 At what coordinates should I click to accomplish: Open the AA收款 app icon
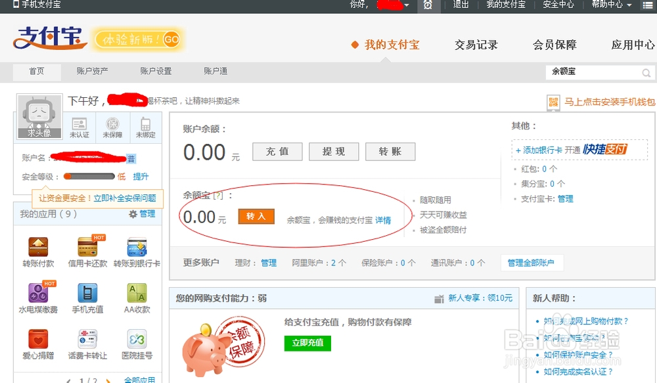(137, 292)
